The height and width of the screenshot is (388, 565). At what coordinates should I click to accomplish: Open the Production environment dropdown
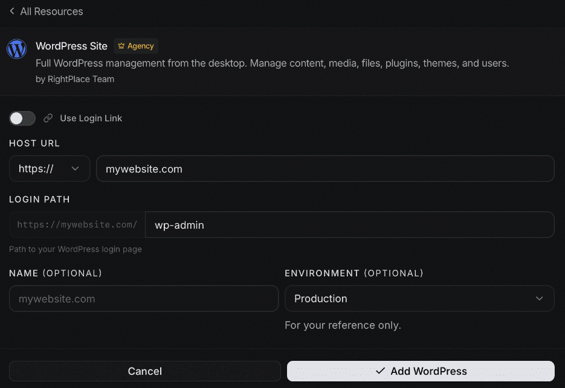click(419, 298)
